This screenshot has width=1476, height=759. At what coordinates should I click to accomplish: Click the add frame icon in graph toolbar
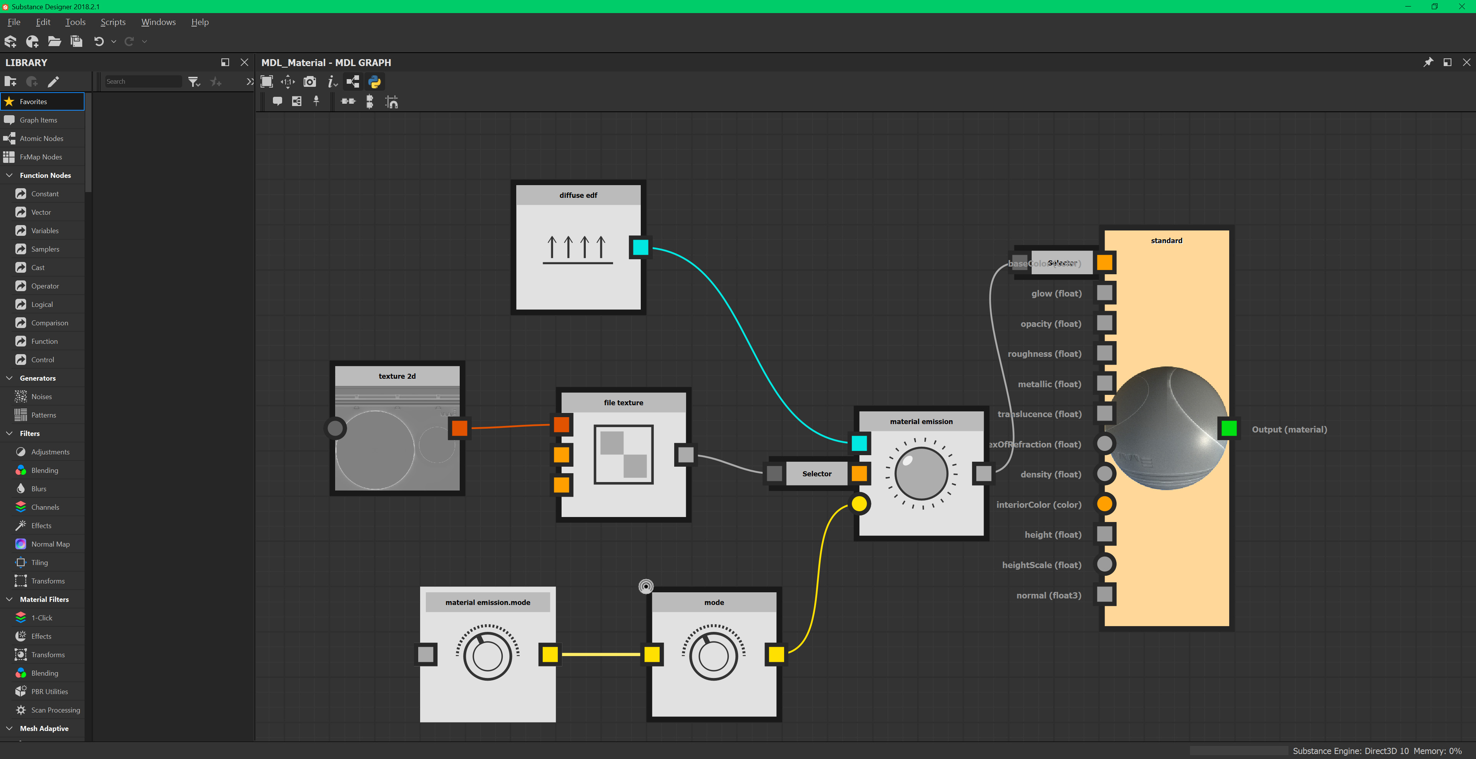click(297, 101)
